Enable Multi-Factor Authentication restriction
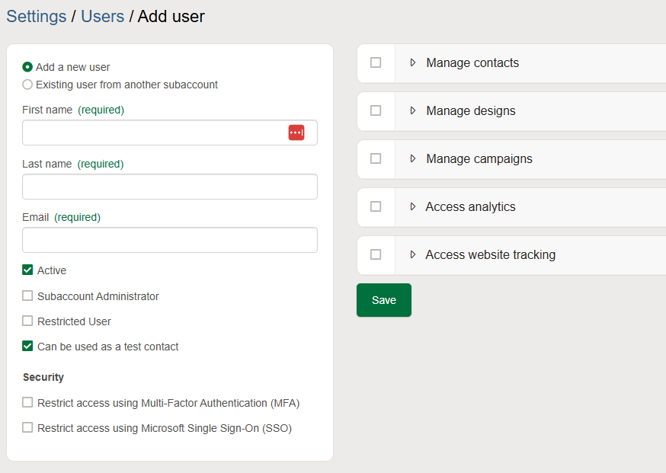 [27, 402]
